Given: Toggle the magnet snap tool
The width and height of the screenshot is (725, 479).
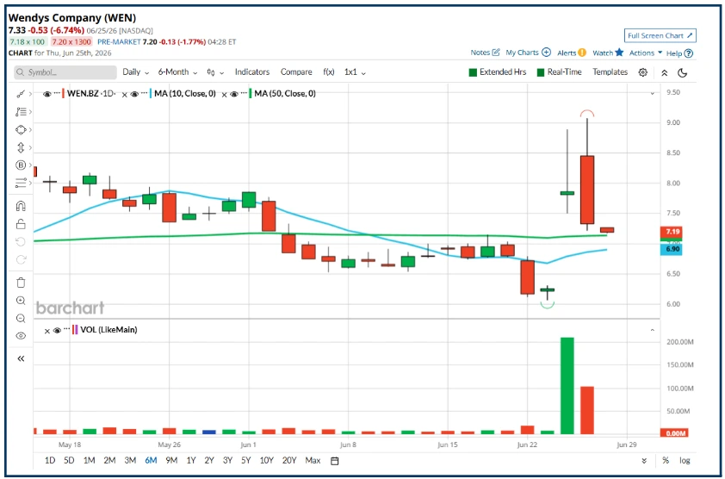Looking at the screenshot, I should click(x=21, y=206).
